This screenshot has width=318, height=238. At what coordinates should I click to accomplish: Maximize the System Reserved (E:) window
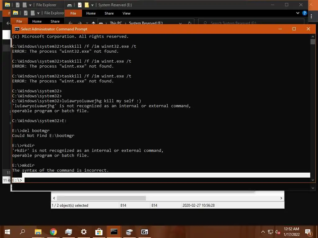[287, 5]
